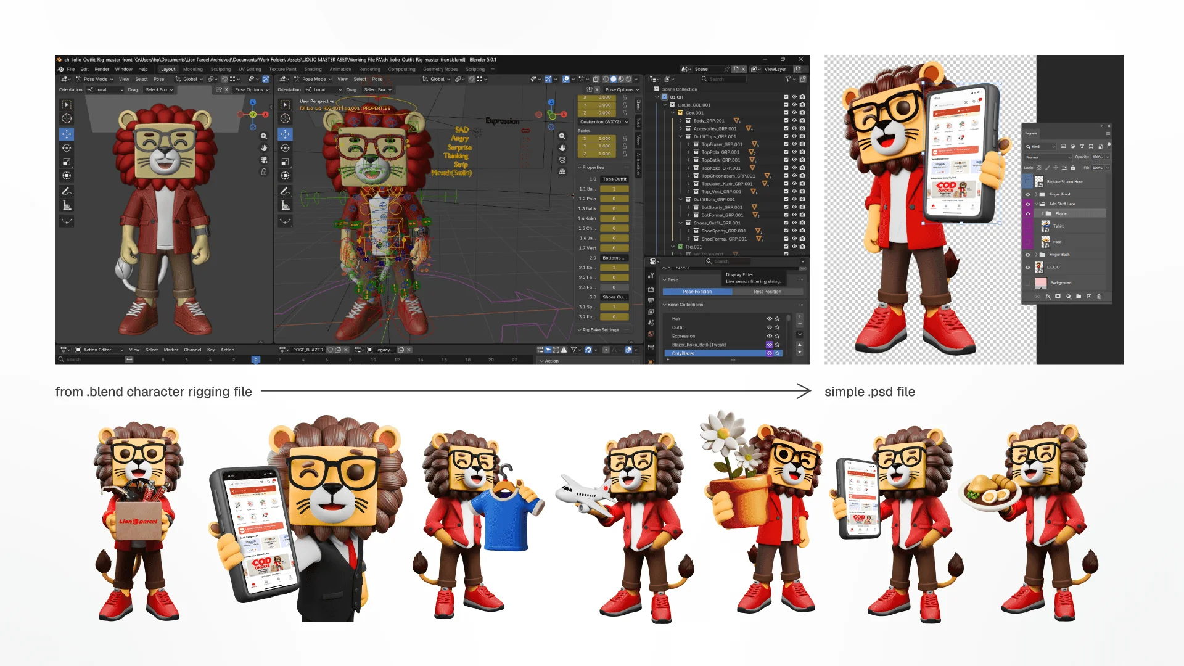Create a new layer in Photoshop Layers panel
The height and width of the screenshot is (666, 1184).
(1089, 297)
